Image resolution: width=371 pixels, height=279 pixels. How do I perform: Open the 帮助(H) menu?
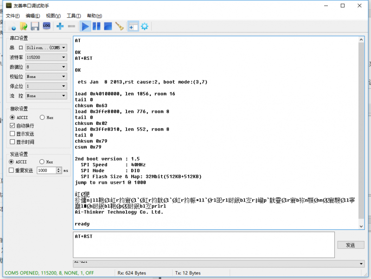click(x=95, y=16)
